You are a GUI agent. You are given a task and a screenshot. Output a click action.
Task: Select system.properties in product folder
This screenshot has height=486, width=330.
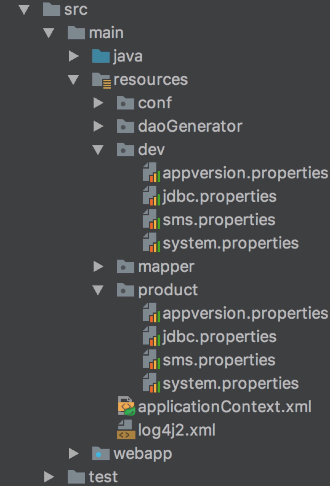tap(231, 384)
